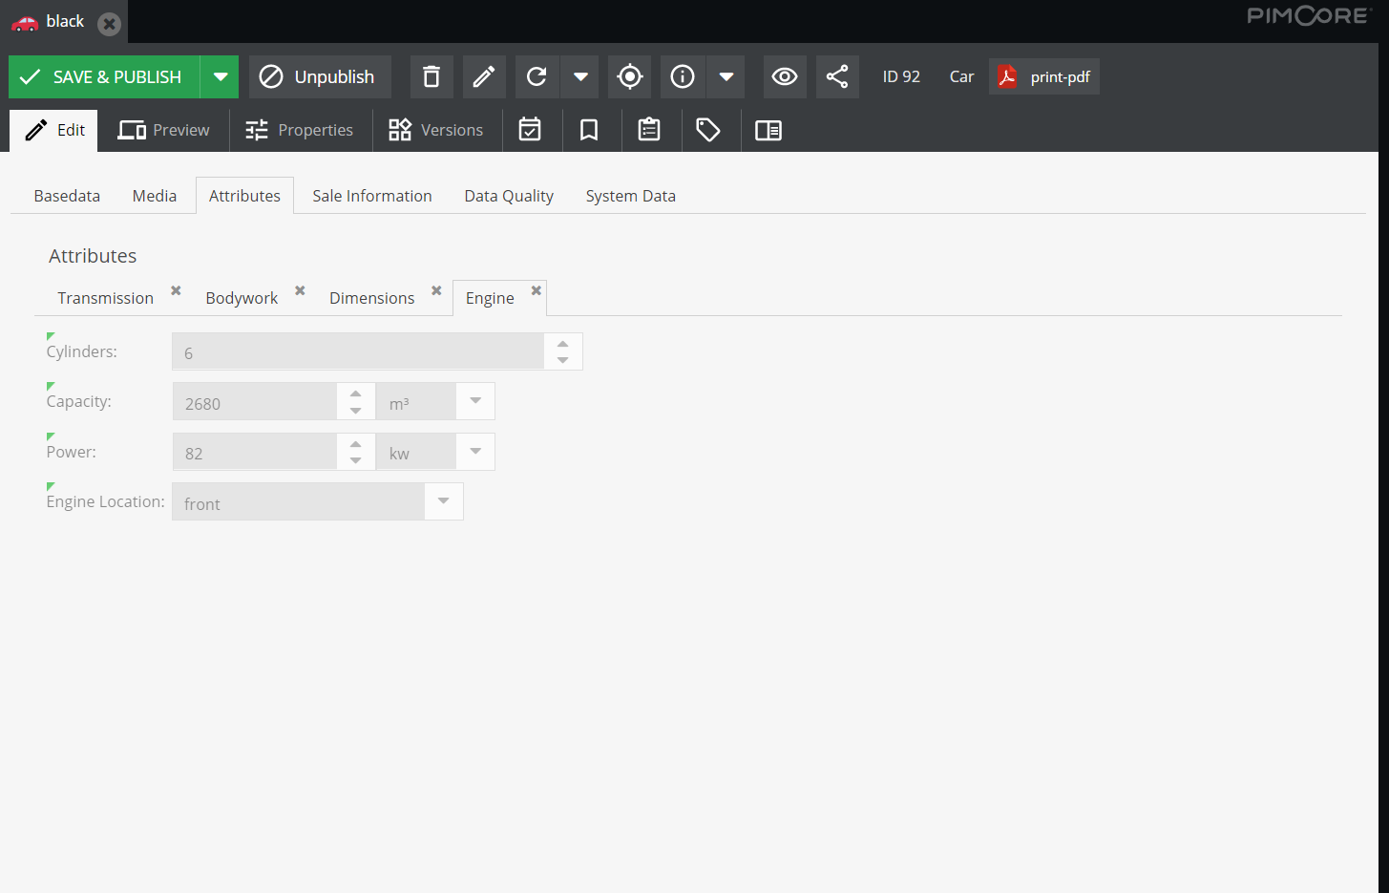
Task: Close the black object tab
Action: pos(110,24)
